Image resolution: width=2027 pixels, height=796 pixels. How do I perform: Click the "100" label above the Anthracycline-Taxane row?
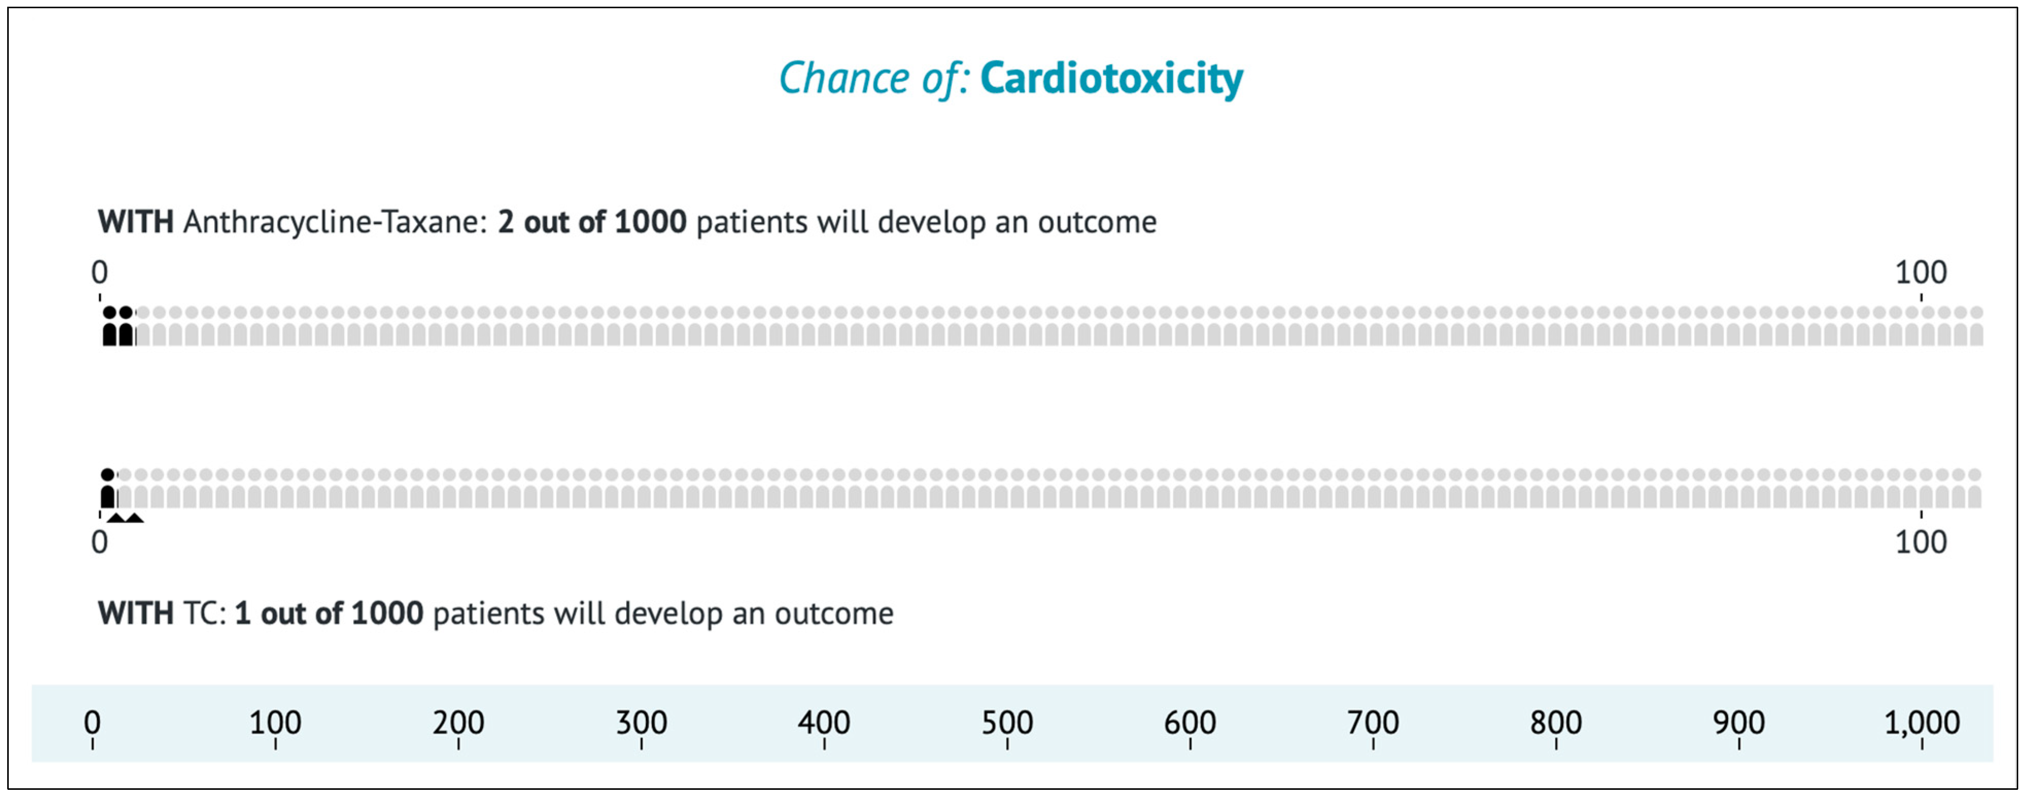(1921, 273)
